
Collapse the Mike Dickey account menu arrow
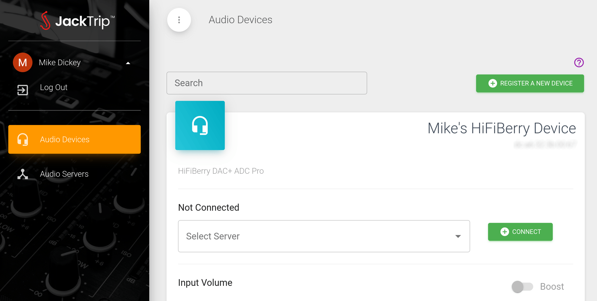pos(128,63)
